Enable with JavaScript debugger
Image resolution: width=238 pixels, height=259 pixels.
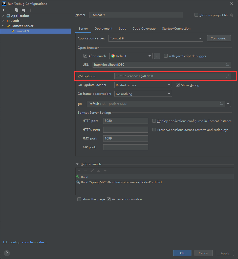[166, 56]
